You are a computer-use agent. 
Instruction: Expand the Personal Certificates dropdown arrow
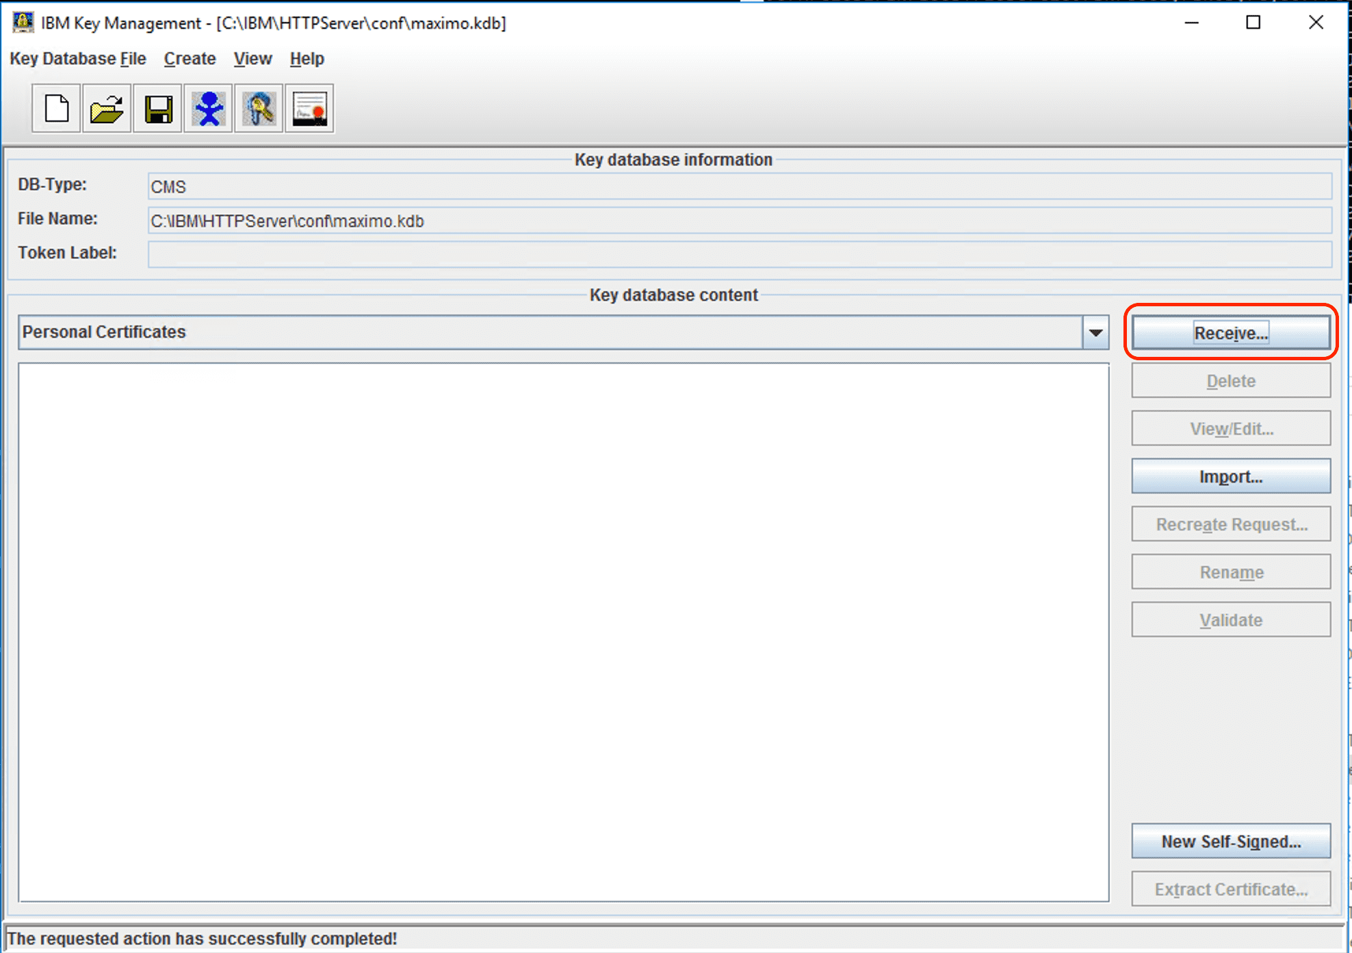coord(1095,332)
